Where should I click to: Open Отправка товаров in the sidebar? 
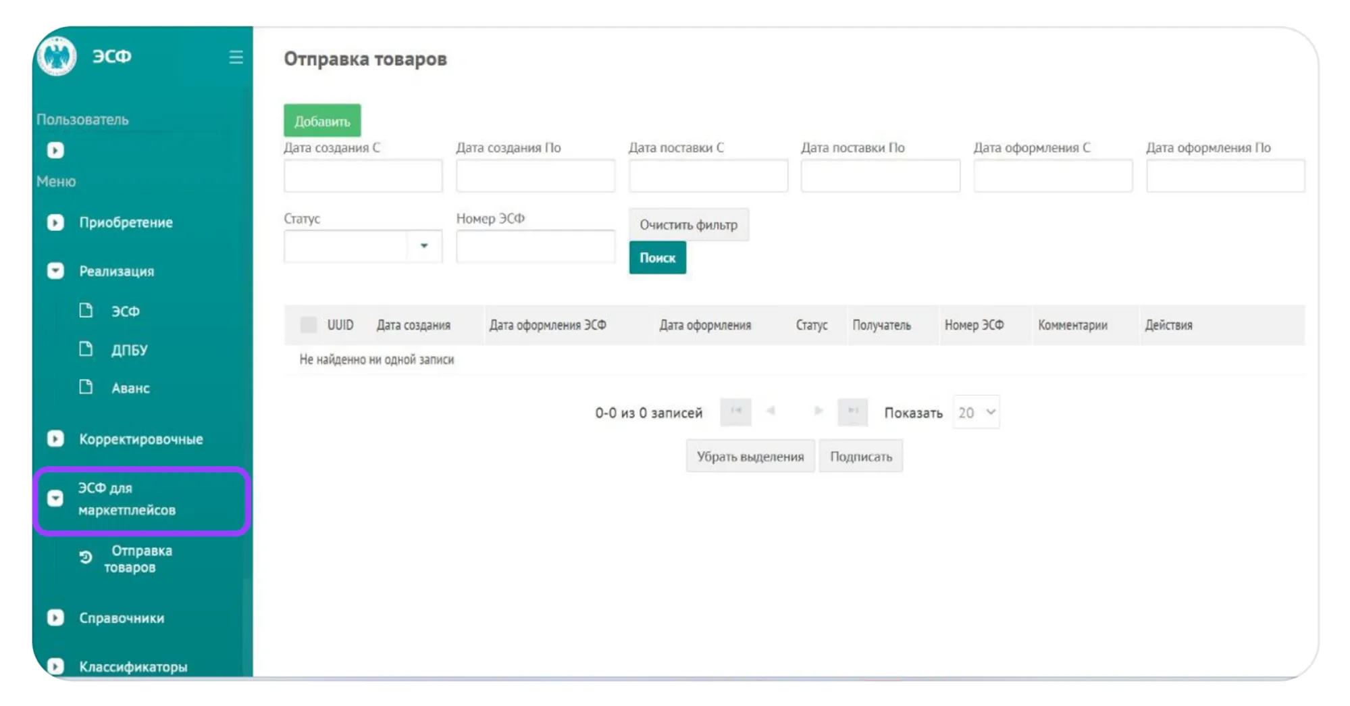(x=137, y=559)
